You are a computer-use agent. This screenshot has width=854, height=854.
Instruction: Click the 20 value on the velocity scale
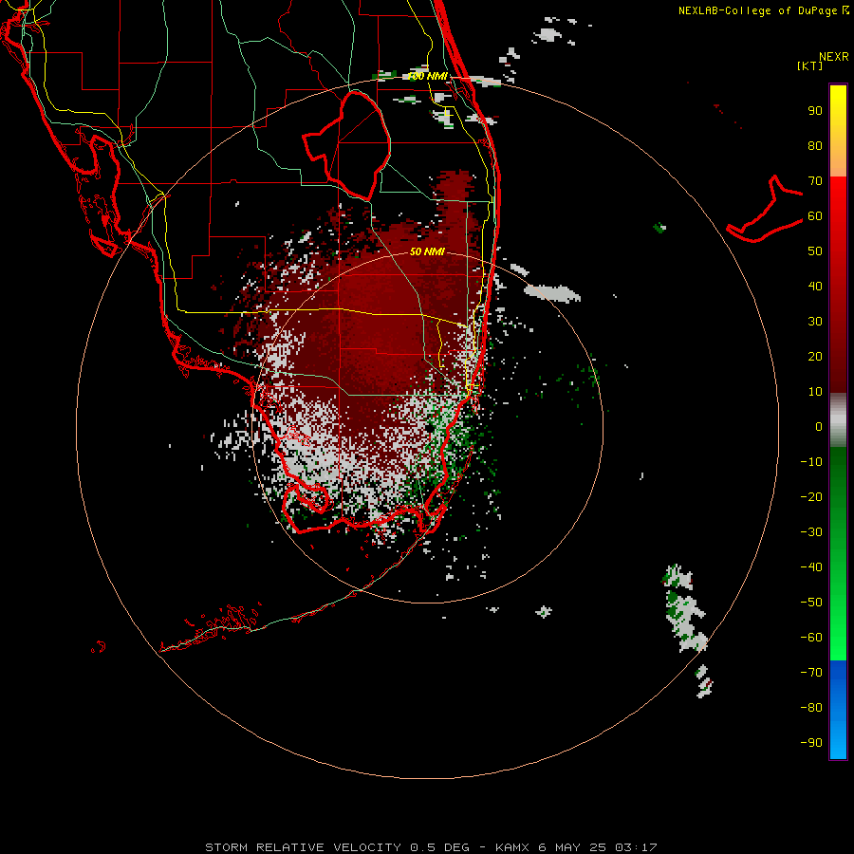(815, 357)
